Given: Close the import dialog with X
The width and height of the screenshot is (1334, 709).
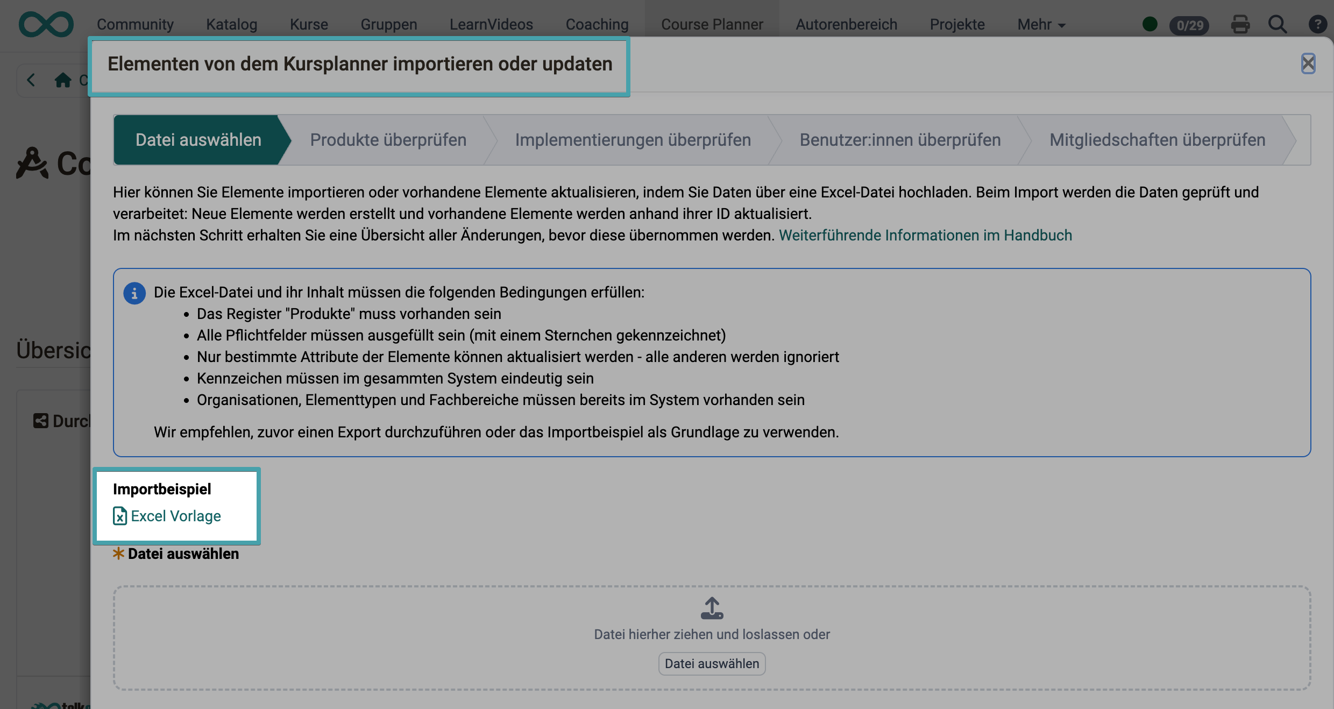Looking at the screenshot, I should (x=1308, y=63).
